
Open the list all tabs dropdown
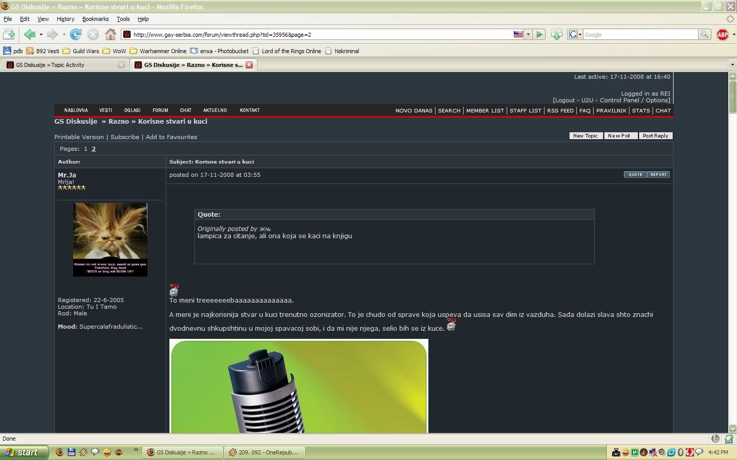(732, 65)
